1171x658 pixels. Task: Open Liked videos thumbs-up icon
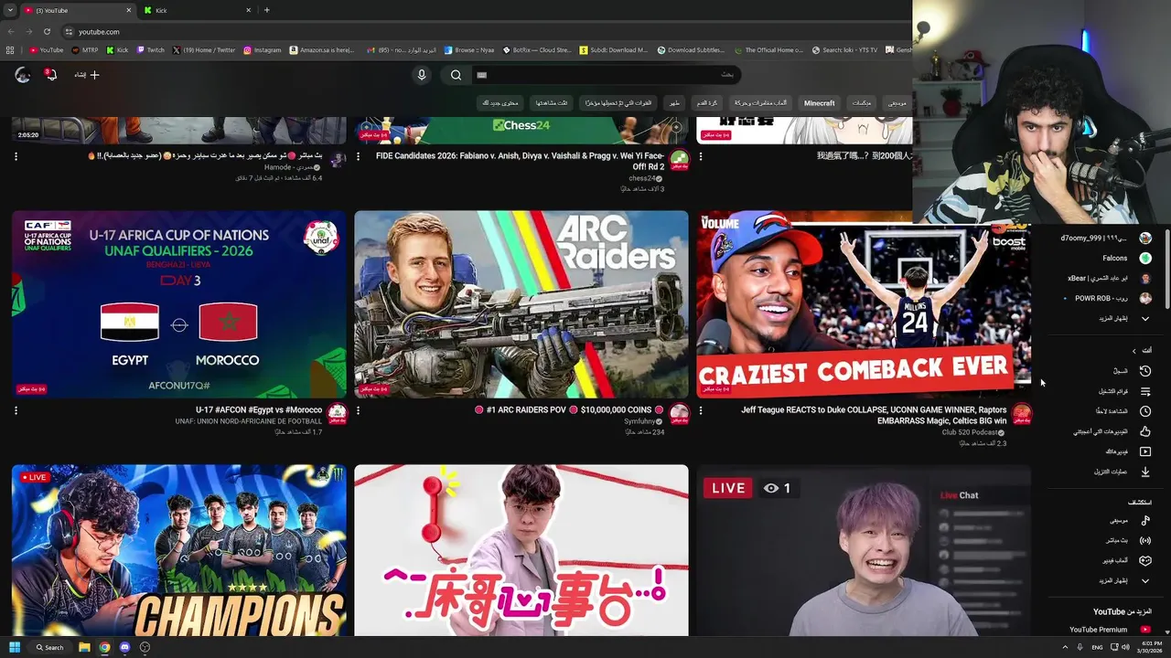click(1145, 431)
